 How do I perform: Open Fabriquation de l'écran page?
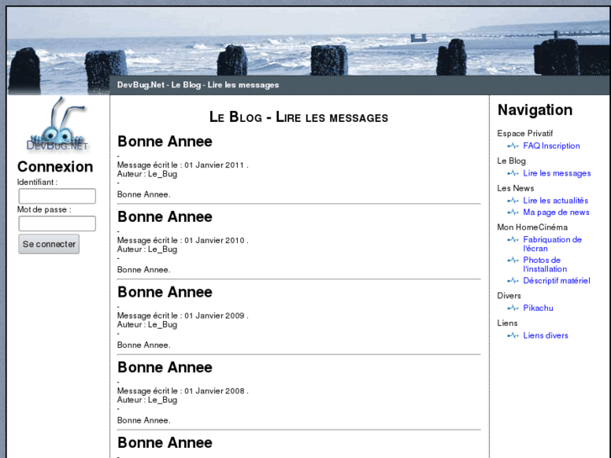point(552,244)
